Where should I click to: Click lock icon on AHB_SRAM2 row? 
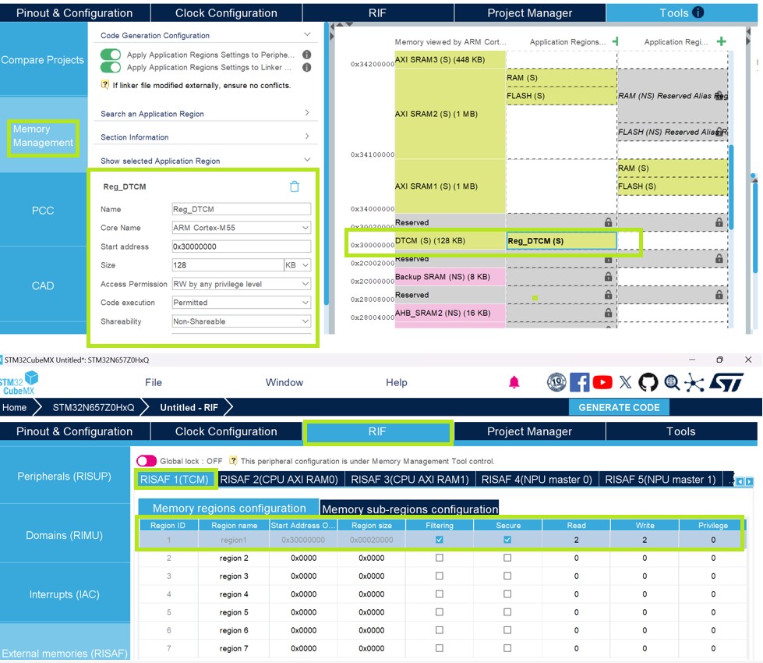(x=608, y=313)
